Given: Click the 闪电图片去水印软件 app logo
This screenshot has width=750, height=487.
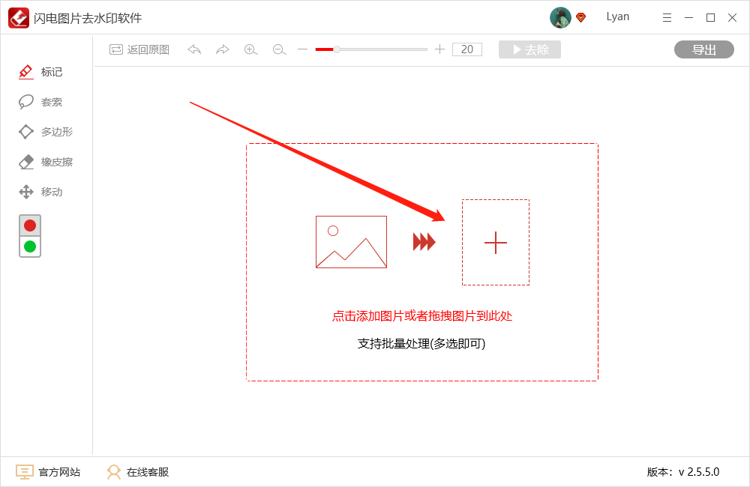Looking at the screenshot, I should [x=19, y=18].
